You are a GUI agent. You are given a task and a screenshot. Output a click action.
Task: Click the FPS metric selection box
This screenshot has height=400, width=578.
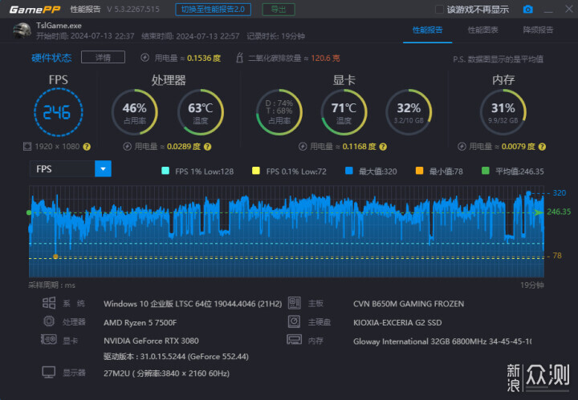62,169
